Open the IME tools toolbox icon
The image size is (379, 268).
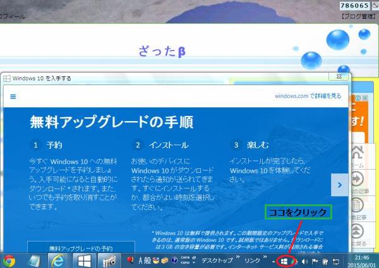[165, 260]
